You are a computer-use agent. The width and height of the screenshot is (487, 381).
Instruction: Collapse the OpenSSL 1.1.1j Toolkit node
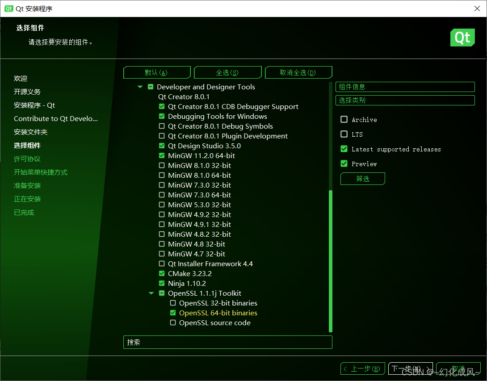click(151, 293)
